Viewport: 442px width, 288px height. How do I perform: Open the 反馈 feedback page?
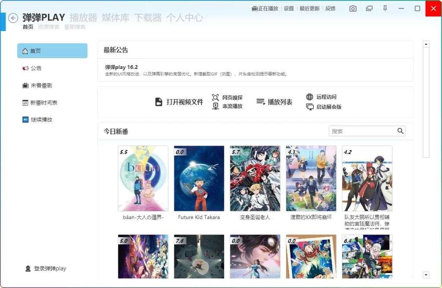click(x=330, y=8)
